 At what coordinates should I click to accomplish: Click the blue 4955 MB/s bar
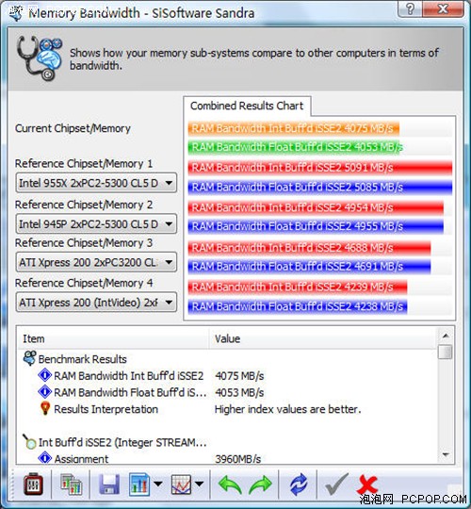coord(316,226)
